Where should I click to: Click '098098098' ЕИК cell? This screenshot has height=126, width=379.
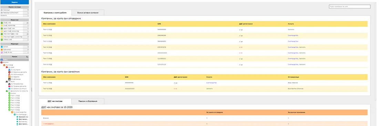click(x=162, y=35)
